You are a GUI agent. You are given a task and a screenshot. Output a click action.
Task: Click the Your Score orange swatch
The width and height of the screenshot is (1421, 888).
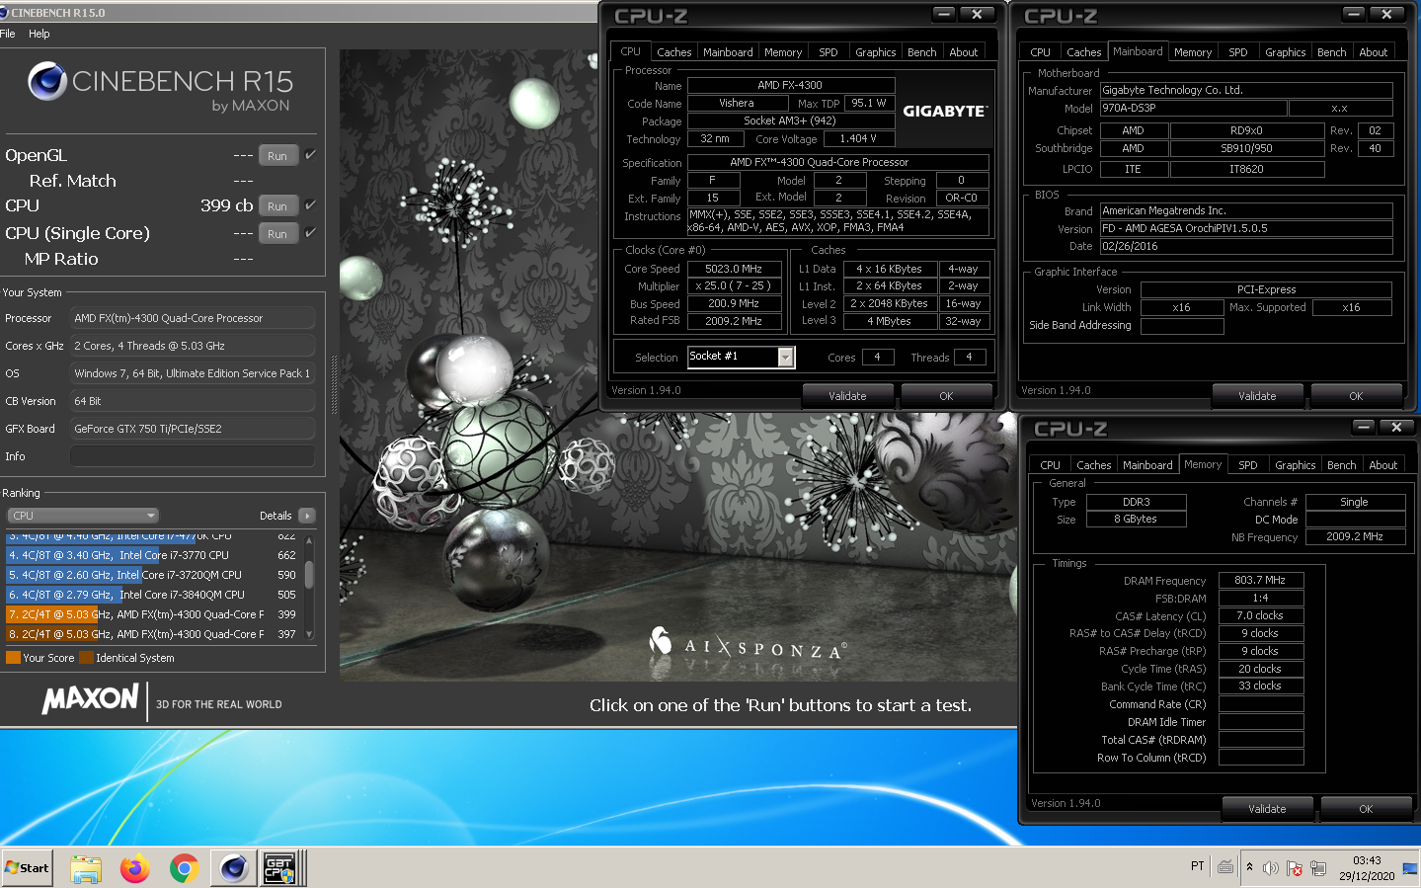[13, 658]
